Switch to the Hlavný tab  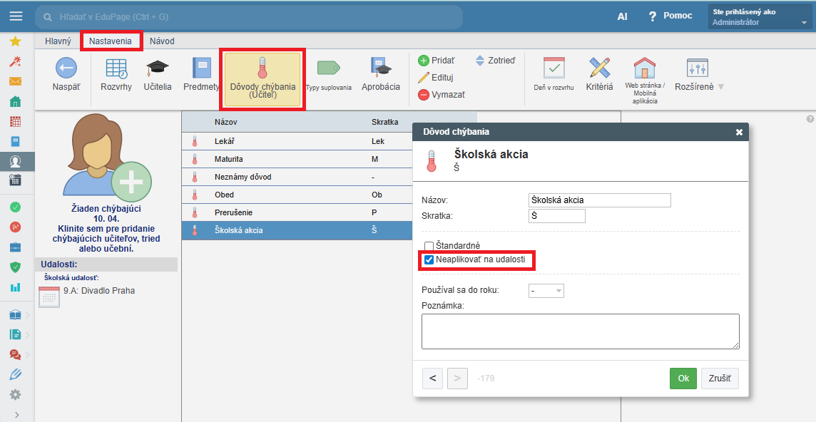(x=58, y=41)
